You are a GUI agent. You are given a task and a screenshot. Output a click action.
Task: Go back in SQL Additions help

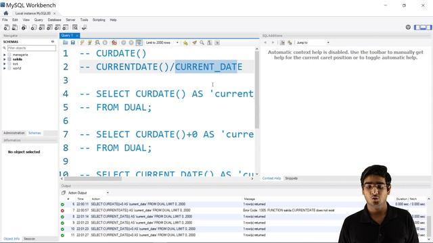(x=265, y=43)
